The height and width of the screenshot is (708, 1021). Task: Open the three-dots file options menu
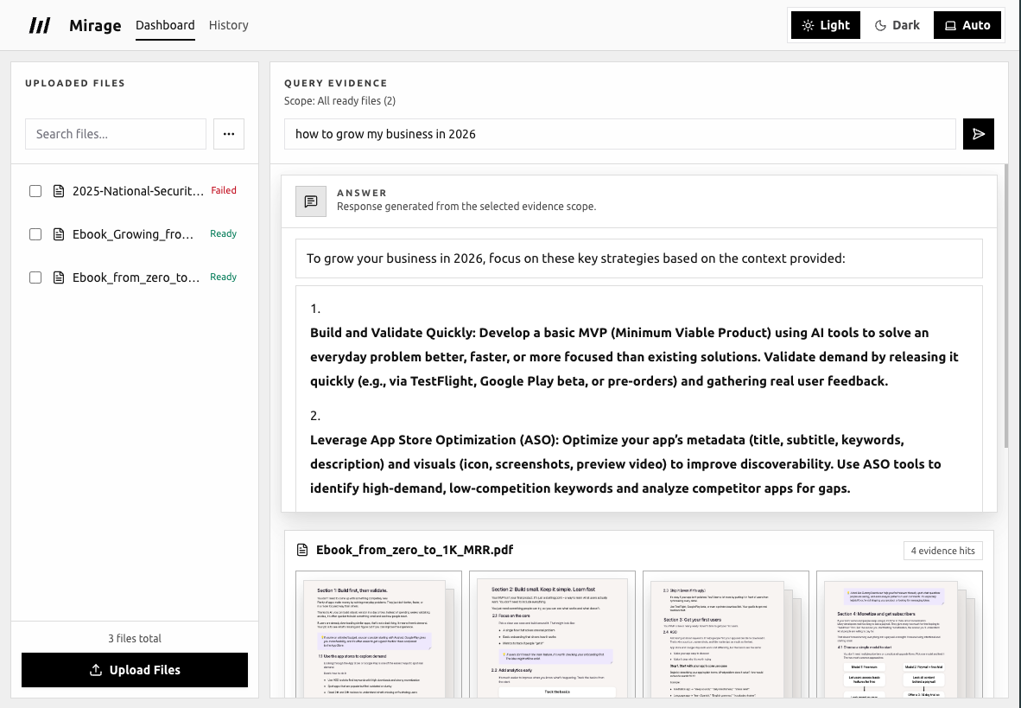pos(229,134)
